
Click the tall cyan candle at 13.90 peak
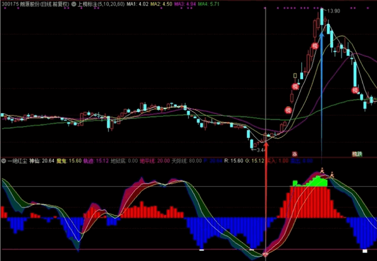(x=322, y=17)
